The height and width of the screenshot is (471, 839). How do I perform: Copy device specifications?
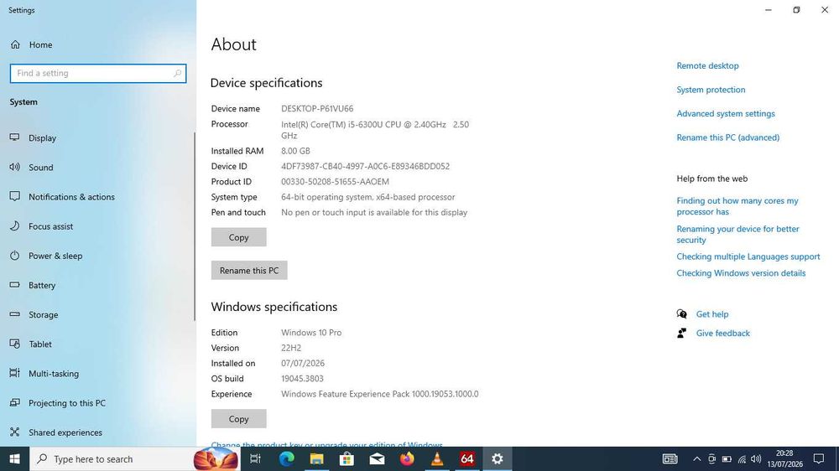[238, 237]
